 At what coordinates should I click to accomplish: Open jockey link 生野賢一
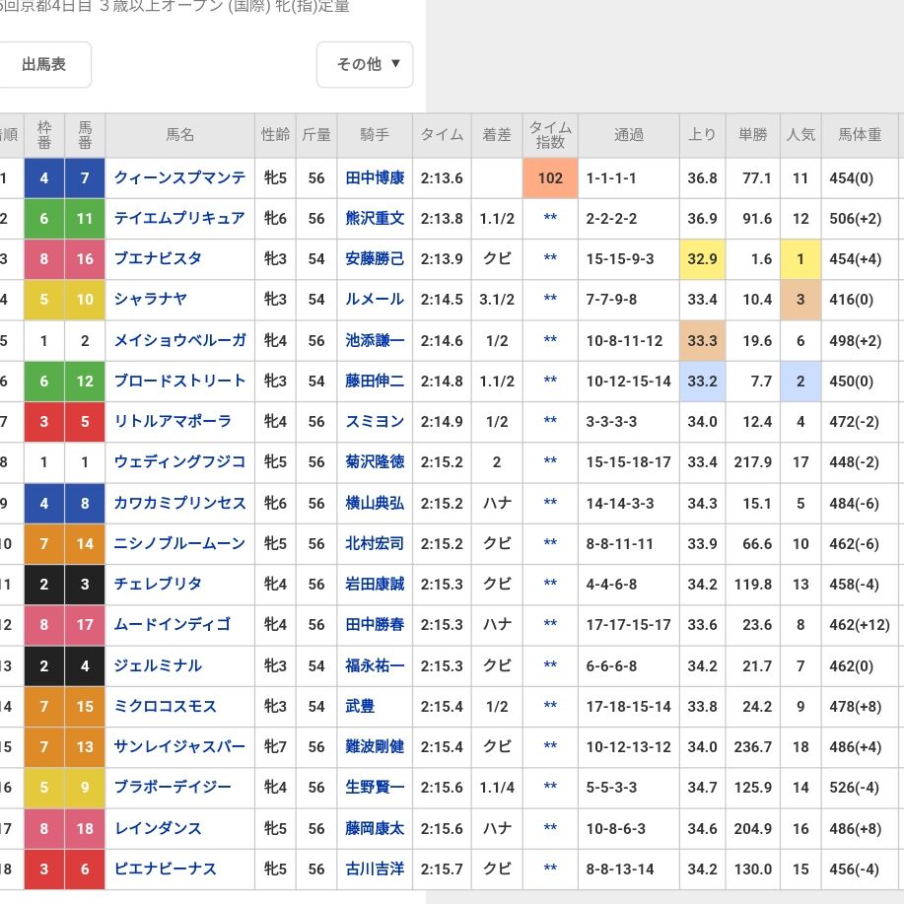(x=375, y=787)
